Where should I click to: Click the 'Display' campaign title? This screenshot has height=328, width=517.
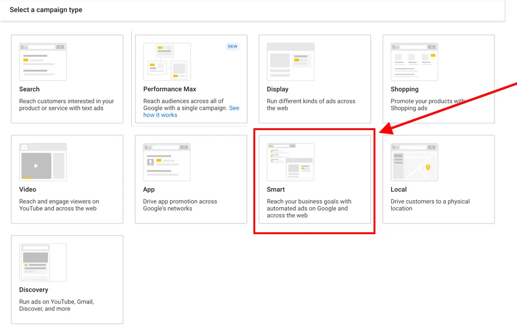point(278,89)
